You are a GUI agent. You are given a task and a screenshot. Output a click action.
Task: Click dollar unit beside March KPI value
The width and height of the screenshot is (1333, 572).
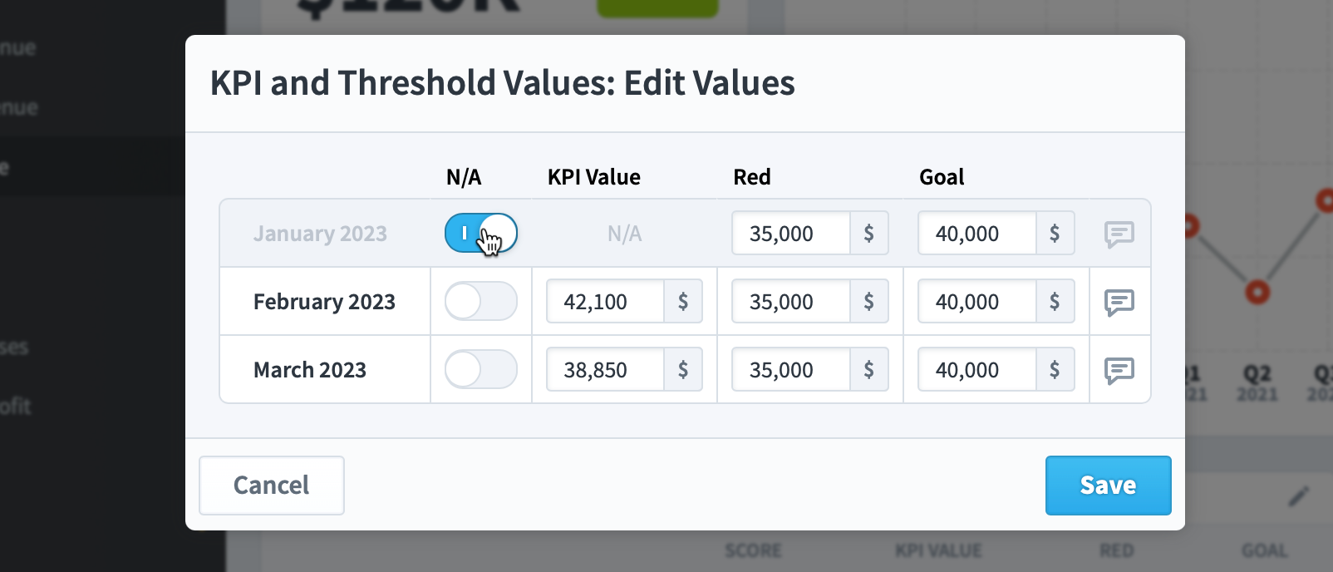(x=683, y=369)
